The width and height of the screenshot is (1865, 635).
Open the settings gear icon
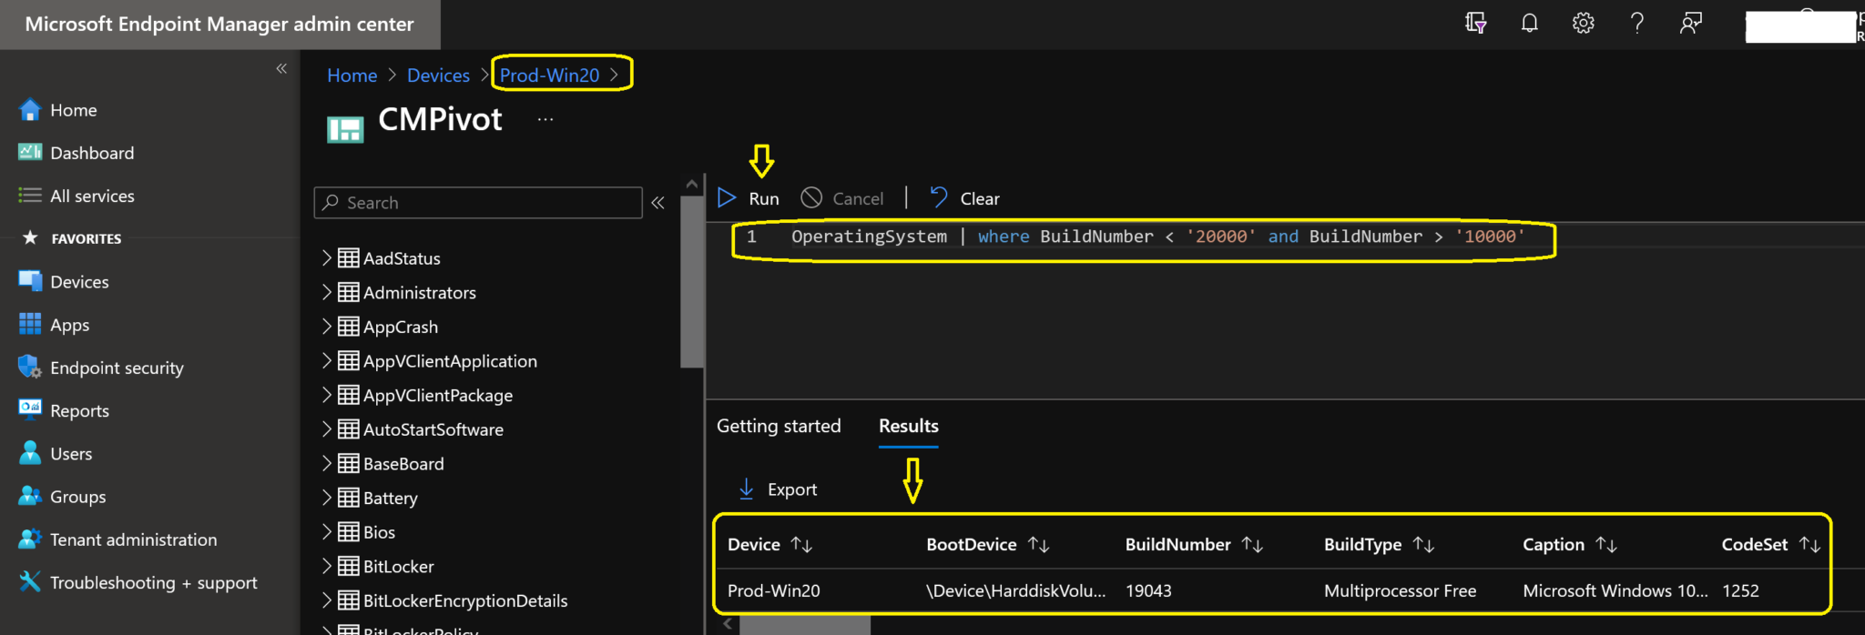pos(1583,24)
